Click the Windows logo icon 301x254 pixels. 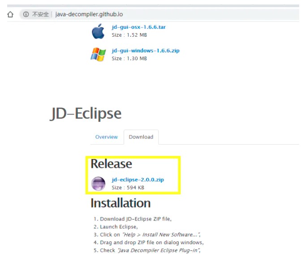[x=98, y=55]
